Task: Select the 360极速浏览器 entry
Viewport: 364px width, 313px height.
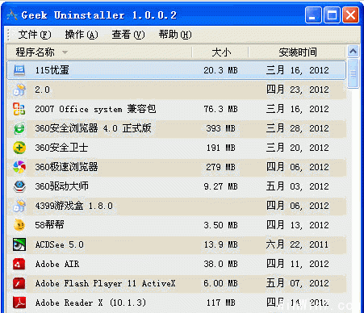Action: [x=66, y=167]
